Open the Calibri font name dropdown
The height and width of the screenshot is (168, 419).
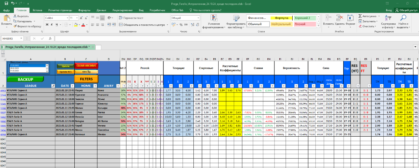point(67,18)
